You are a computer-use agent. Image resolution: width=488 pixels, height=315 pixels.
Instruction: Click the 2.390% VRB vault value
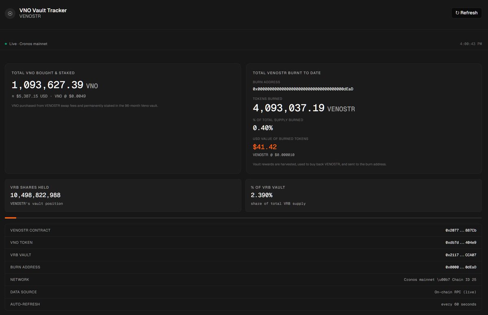261,195
